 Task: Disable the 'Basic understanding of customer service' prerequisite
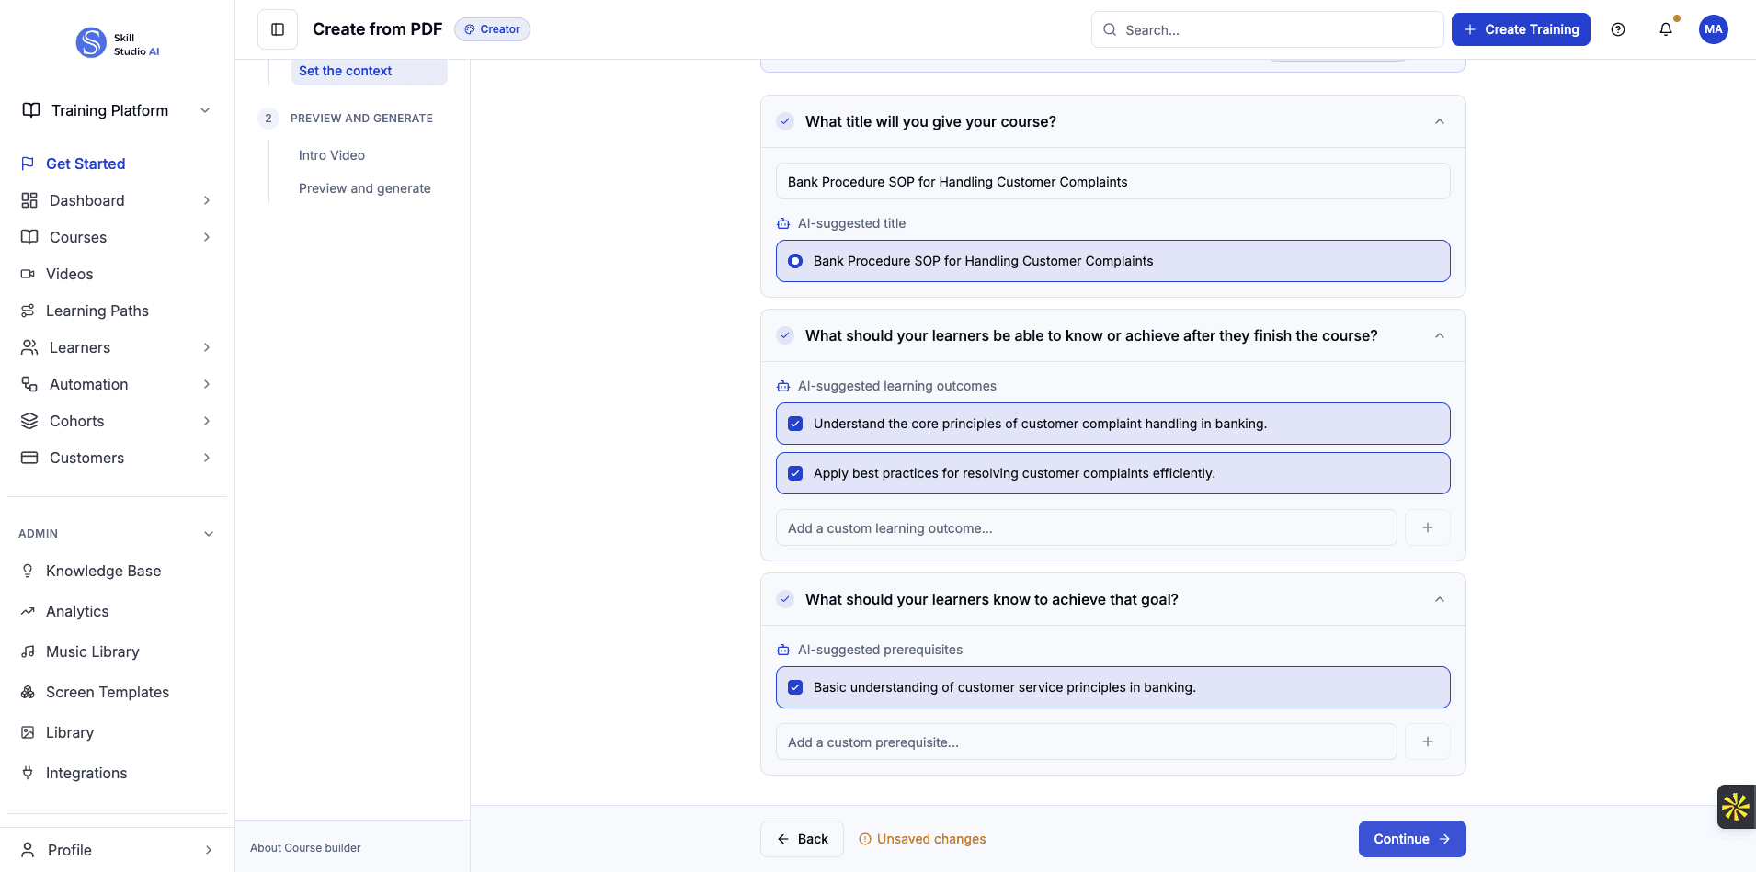pos(793,686)
